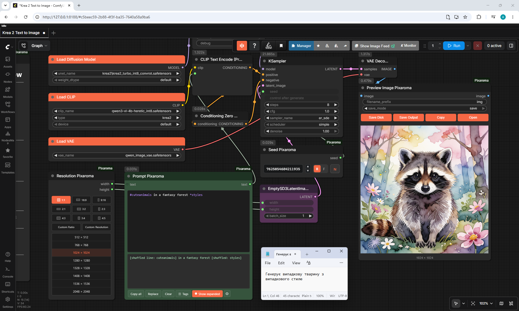Open prompt settings gear in Prompt Pixaroma
519x311 pixels.
[227, 294]
